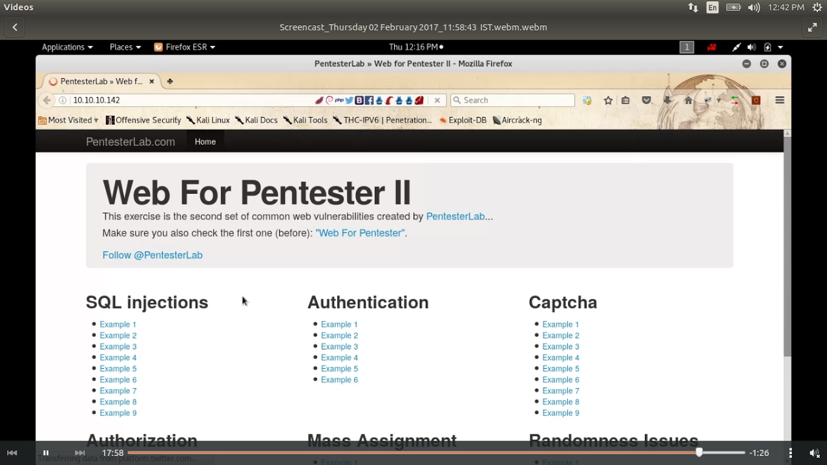Click the Twitter bird icon in URL bar
The width and height of the screenshot is (827, 465).
[349, 100]
